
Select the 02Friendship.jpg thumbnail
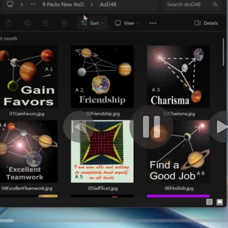point(102,77)
